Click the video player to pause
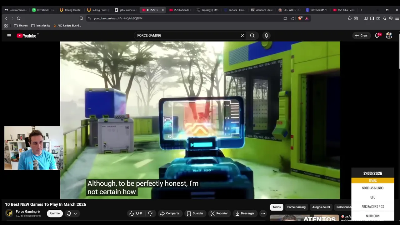The width and height of the screenshot is (400, 225). click(200, 120)
